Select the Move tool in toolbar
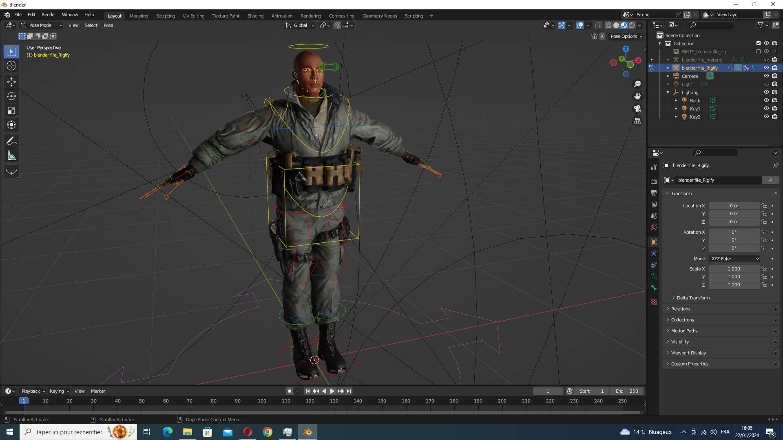 point(11,82)
